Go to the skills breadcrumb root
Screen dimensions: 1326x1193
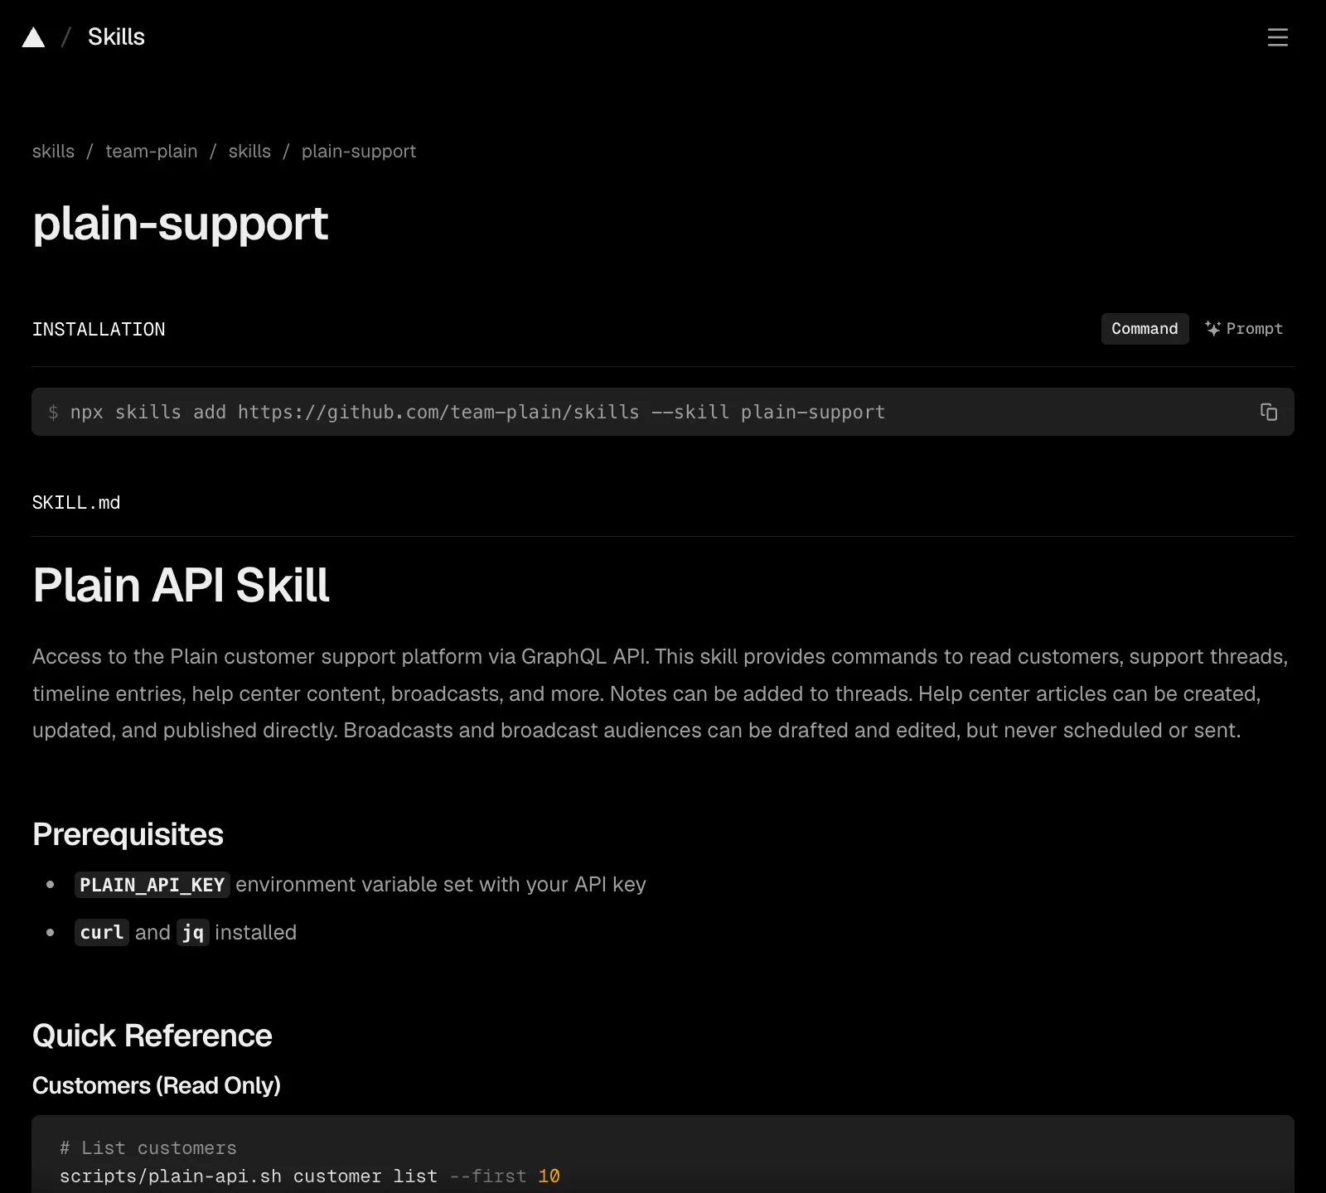click(x=53, y=152)
